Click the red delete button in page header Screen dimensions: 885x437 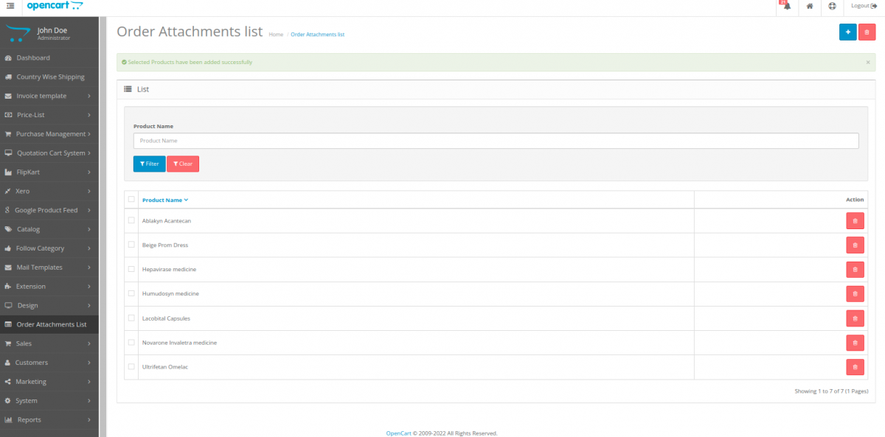[x=867, y=32]
